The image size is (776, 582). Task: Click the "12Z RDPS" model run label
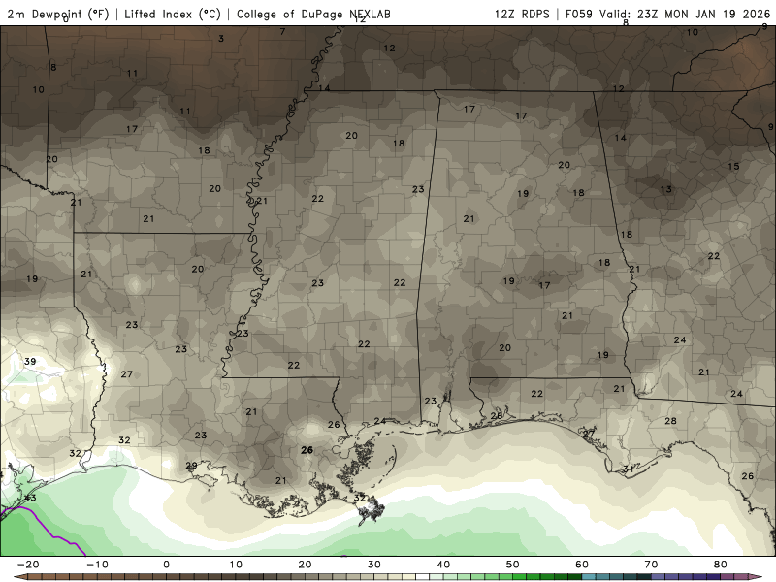(522, 14)
